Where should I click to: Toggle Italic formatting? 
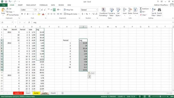(25, 14)
